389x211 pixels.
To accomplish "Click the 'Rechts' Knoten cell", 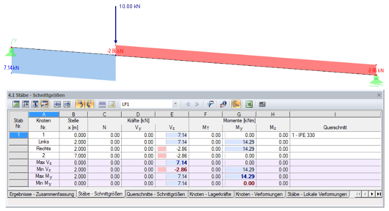I will coord(44,149).
